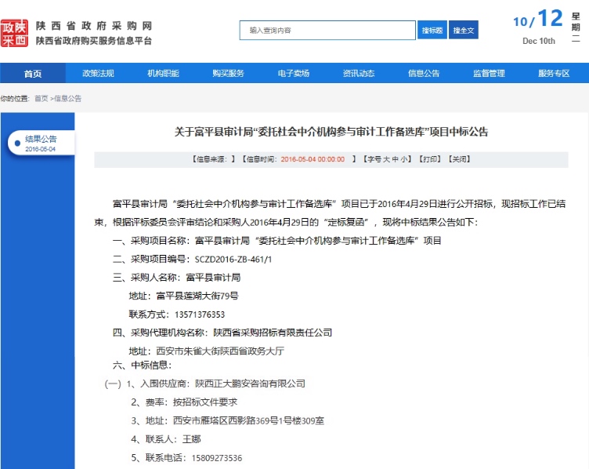
Task: Click the 信息公告 breadcrumb link
Action: [x=68, y=99]
